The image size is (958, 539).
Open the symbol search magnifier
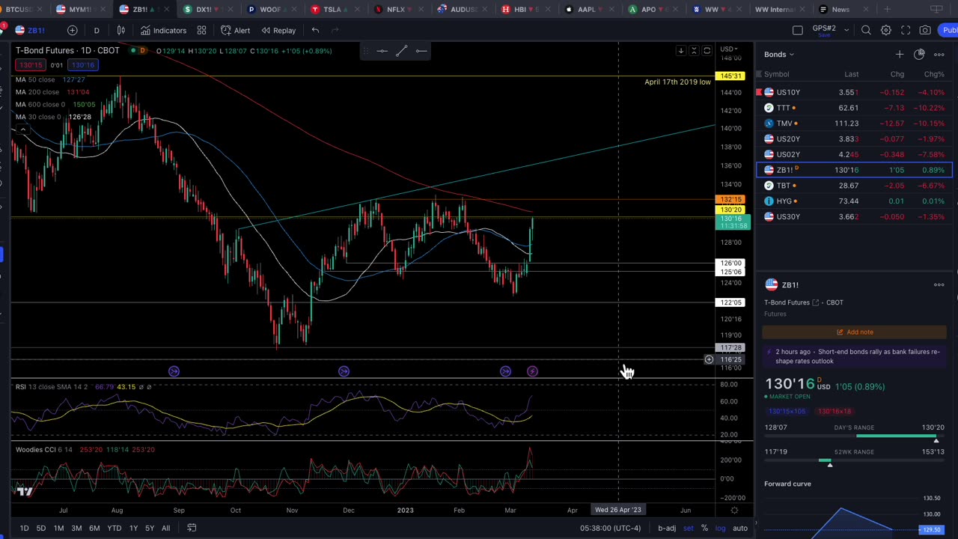point(866,30)
